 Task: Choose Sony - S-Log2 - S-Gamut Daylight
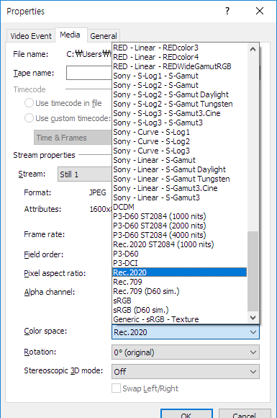(180, 94)
